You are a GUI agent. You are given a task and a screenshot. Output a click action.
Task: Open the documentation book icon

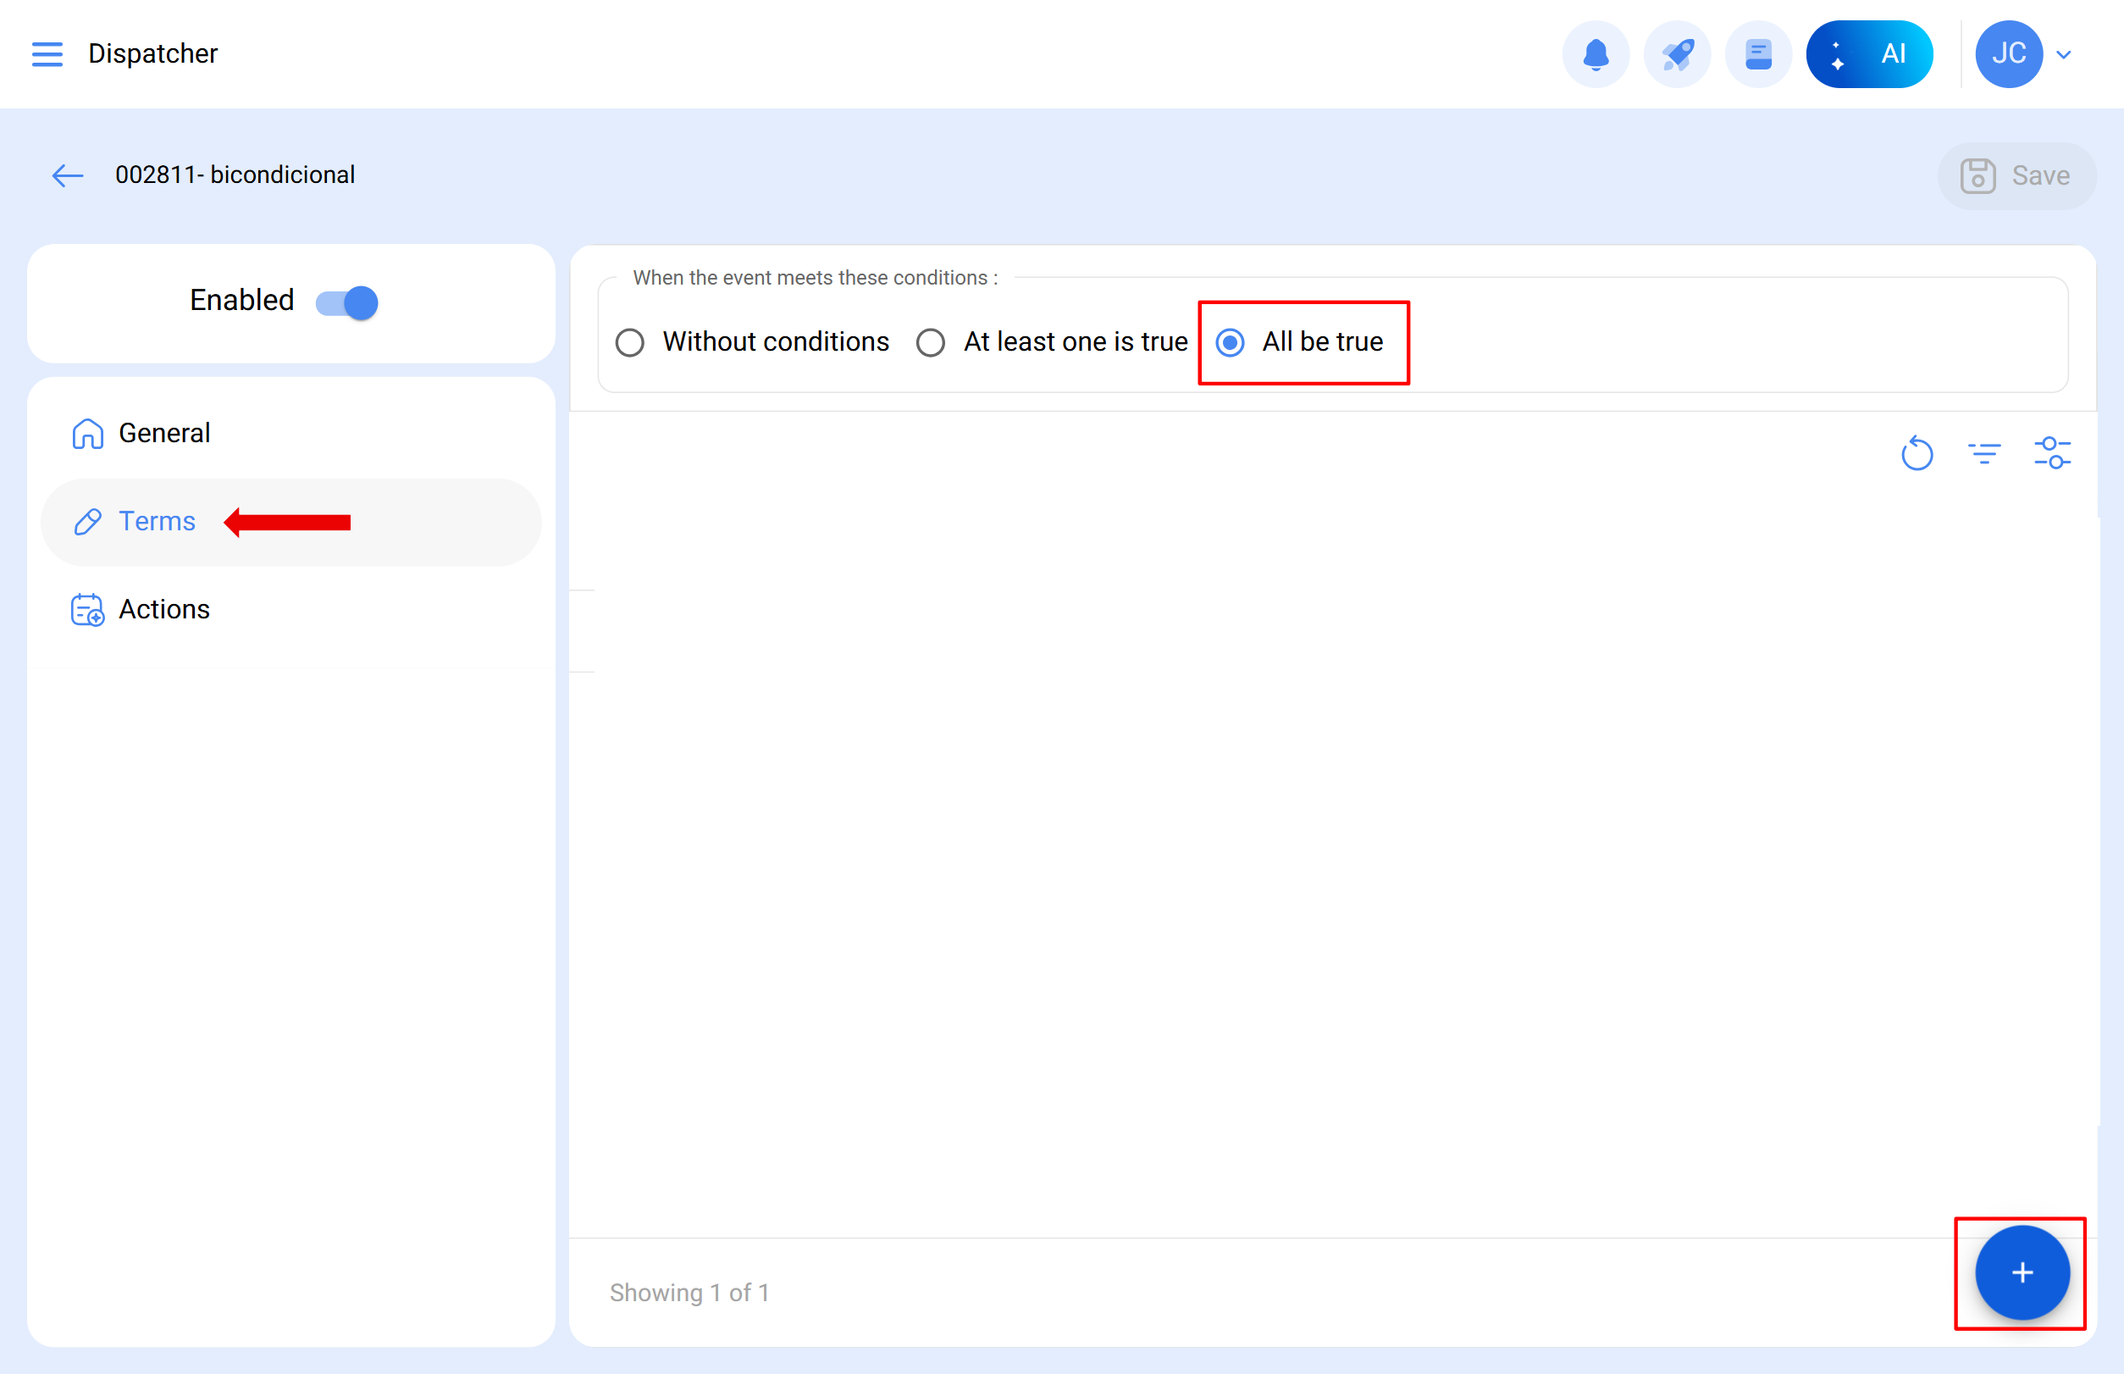1756,53
